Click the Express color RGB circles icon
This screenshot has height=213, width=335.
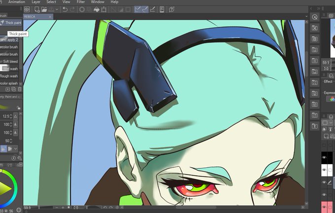coord(332,99)
